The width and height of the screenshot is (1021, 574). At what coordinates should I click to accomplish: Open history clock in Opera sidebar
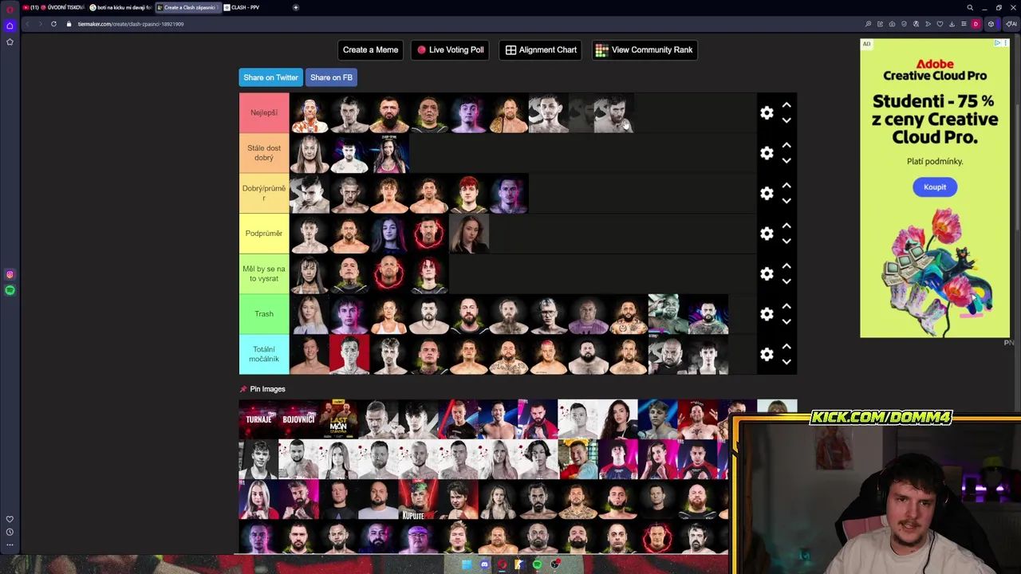10,532
